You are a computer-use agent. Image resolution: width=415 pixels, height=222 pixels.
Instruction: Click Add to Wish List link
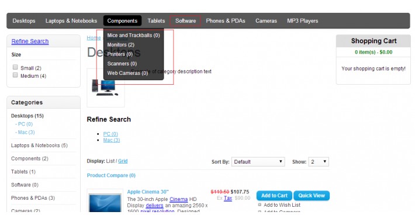click(x=282, y=205)
